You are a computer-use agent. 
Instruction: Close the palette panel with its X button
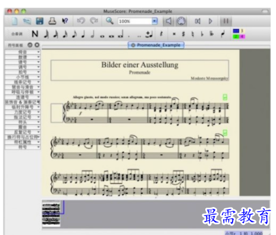point(37,45)
